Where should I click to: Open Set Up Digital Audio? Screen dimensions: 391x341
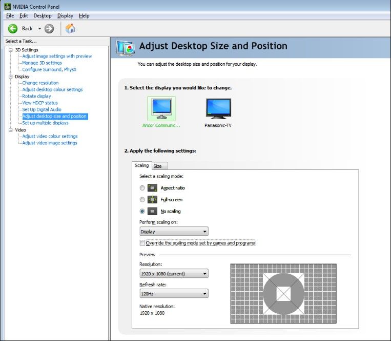pos(42,109)
